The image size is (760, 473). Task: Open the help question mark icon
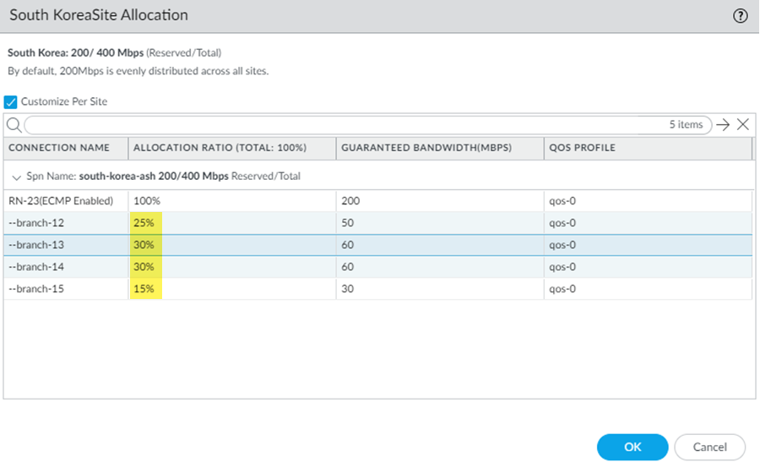741,16
